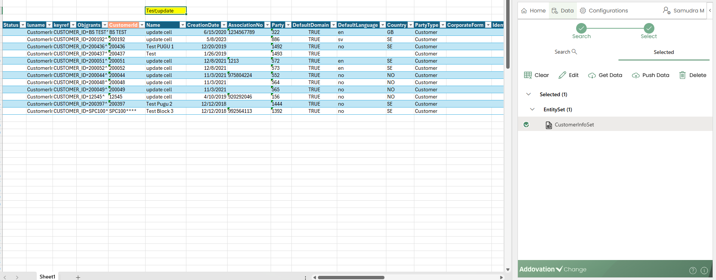Click the Search step circle

pyautogui.click(x=581, y=28)
